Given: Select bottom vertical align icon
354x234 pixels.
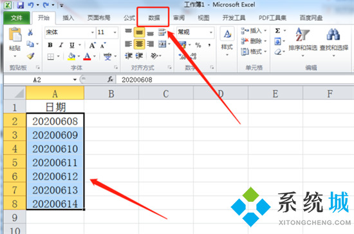Looking at the screenshot, I should click(x=151, y=33).
